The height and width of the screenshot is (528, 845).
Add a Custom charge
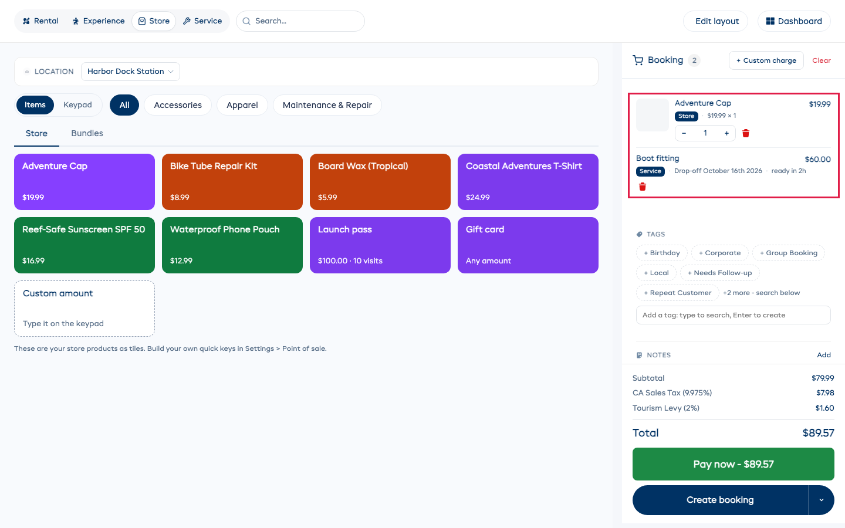(x=766, y=60)
